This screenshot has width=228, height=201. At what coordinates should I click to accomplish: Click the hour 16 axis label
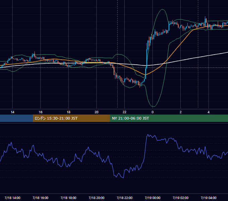tap(41, 112)
